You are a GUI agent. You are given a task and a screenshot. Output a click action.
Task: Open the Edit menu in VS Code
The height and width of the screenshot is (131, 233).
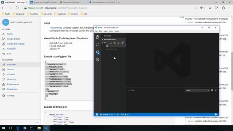(x=100, y=31)
